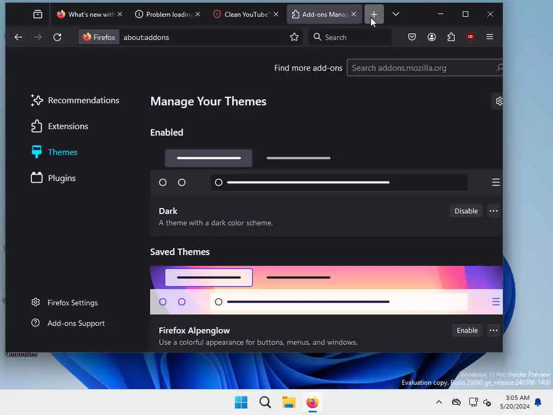Click the taskbar clock and date
This screenshot has width=553, height=415.
[515, 402]
